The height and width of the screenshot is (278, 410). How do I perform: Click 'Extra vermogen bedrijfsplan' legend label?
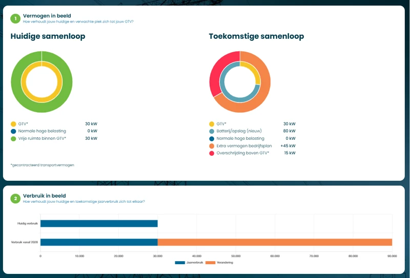[244, 146]
